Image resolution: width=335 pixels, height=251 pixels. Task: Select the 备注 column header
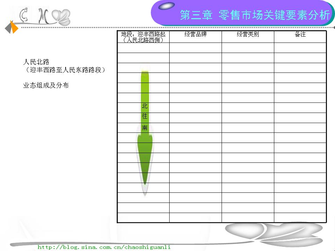point(300,35)
